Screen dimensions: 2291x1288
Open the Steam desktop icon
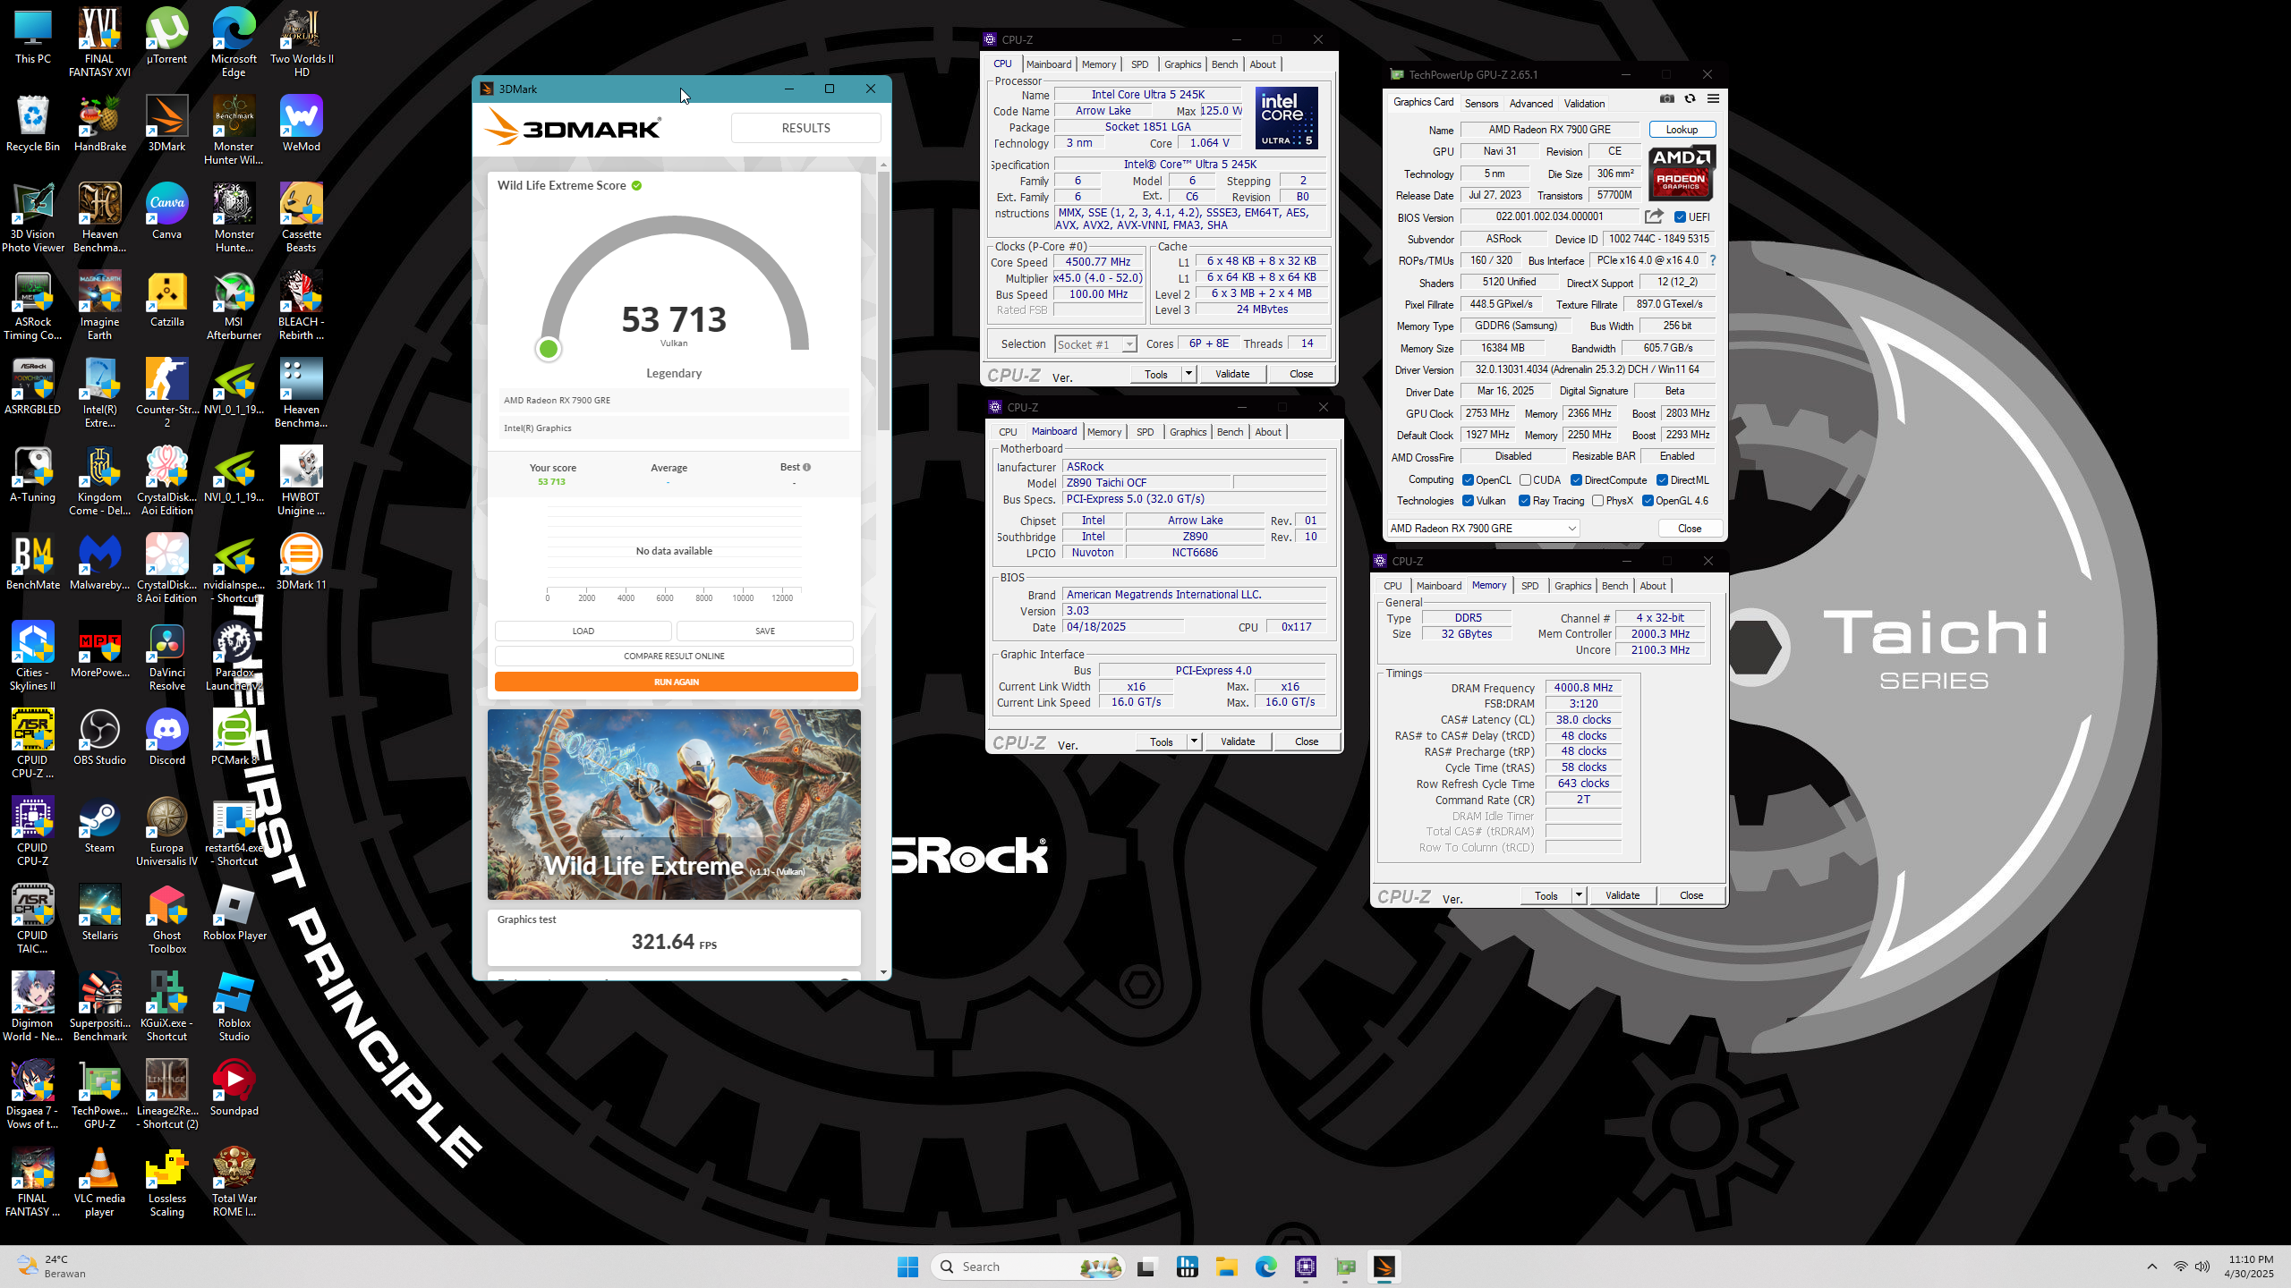coord(99,826)
